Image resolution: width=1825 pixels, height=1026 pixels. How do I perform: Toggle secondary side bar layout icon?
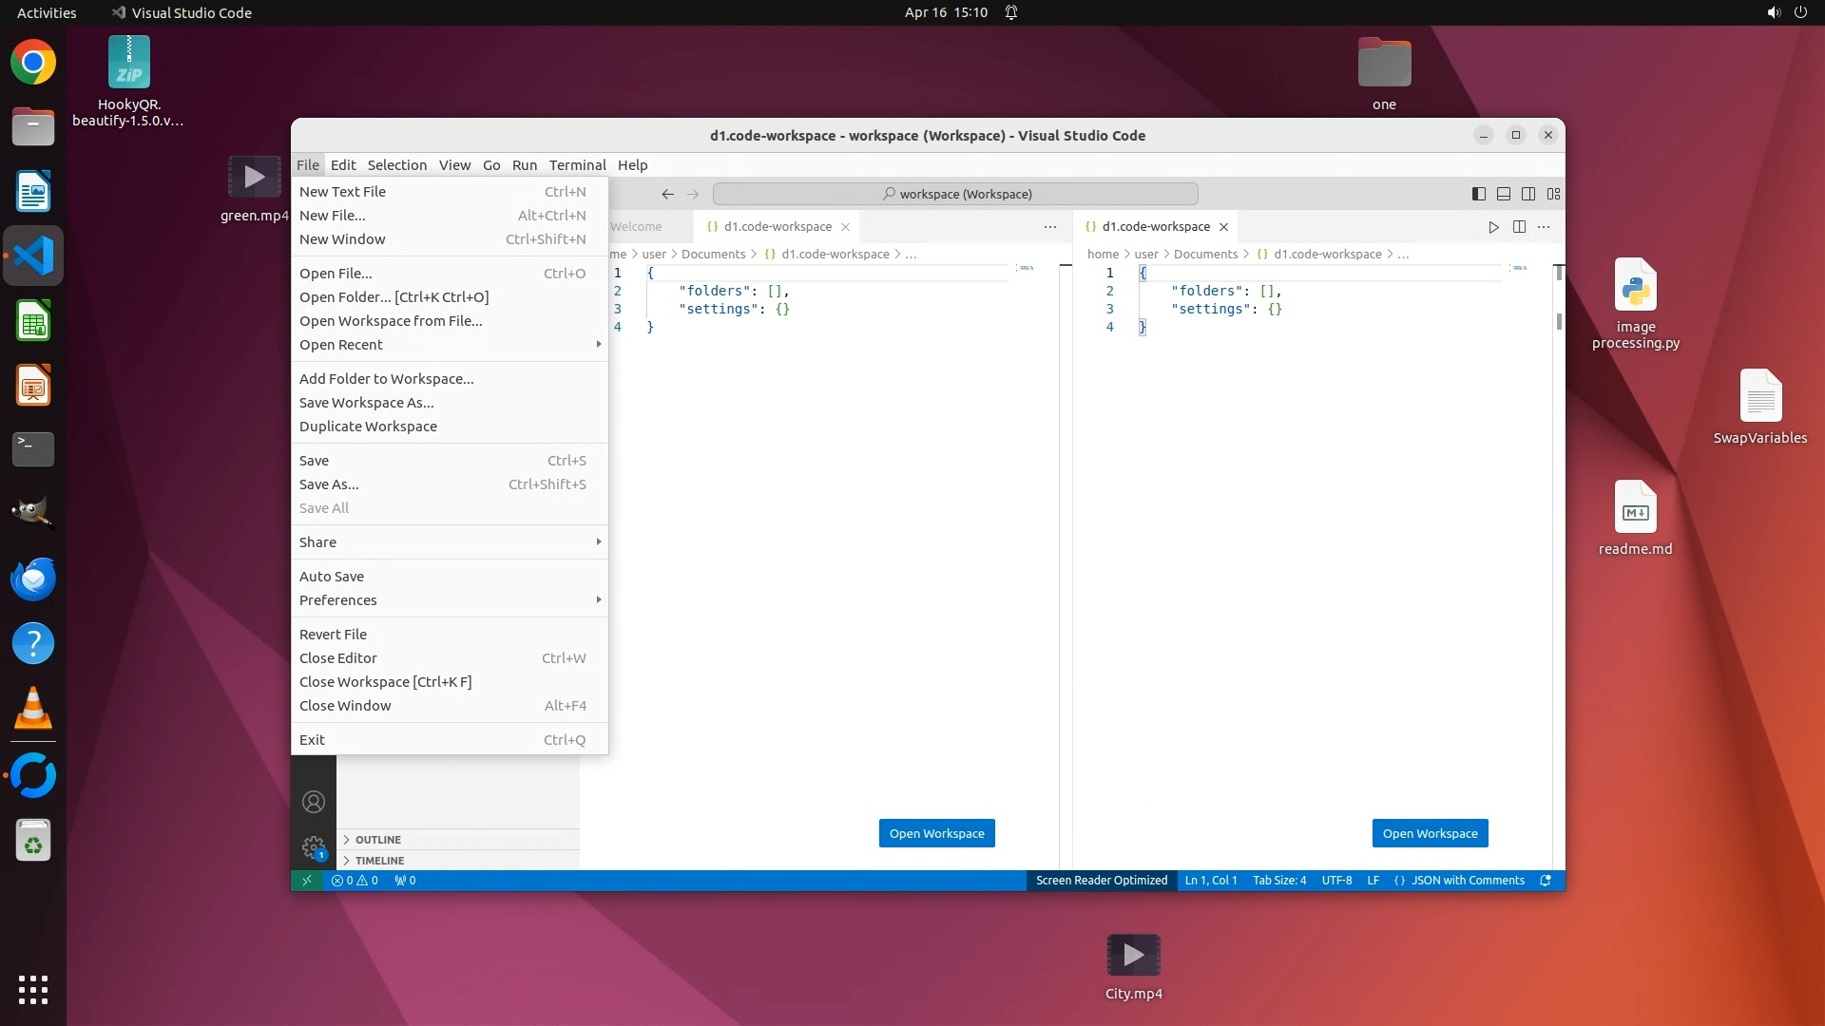1528,194
